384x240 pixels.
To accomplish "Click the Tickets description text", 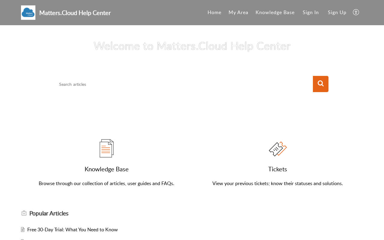I will coord(277,183).
